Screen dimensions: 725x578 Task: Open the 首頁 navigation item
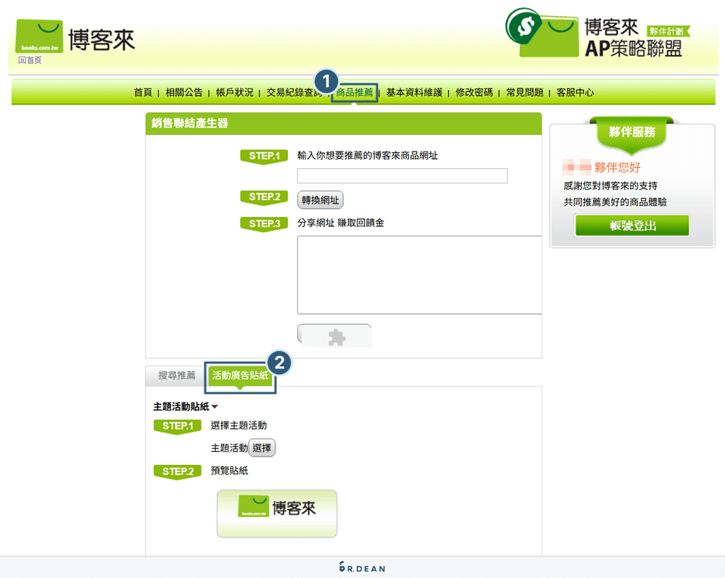click(142, 92)
